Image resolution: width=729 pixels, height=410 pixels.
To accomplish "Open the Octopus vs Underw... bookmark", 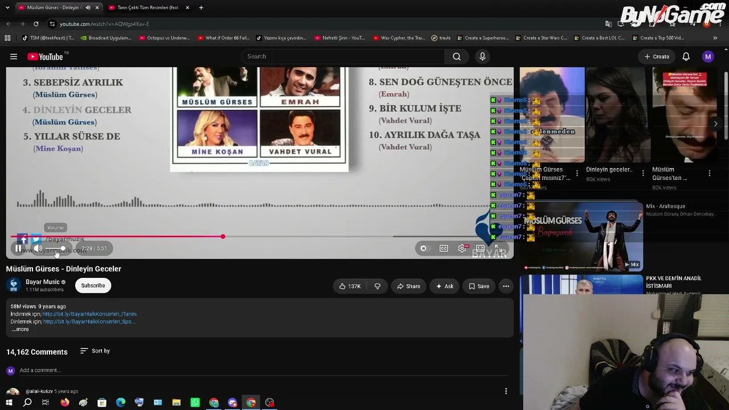I will point(164,38).
